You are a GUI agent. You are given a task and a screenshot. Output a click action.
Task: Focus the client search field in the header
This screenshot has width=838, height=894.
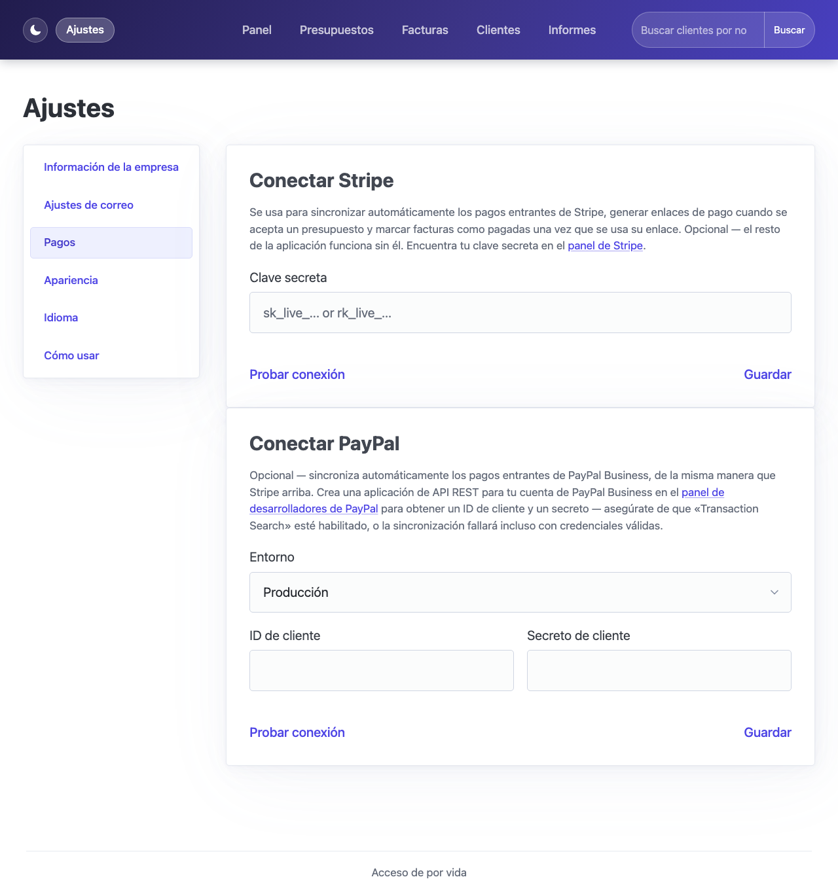698,30
